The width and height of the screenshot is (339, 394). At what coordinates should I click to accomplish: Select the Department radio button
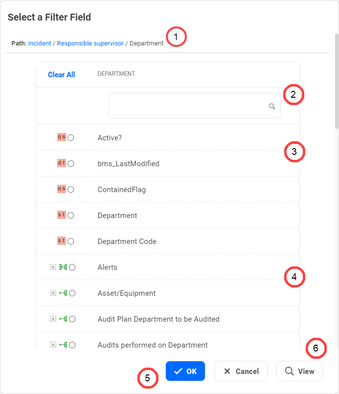pyautogui.click(x=70, y=215)
